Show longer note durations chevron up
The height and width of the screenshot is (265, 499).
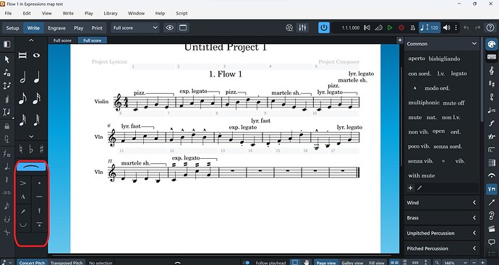coord(31,40)
